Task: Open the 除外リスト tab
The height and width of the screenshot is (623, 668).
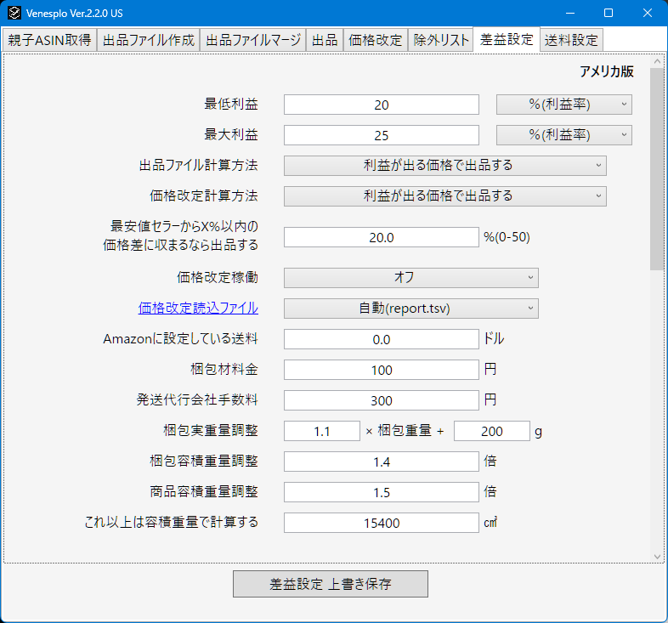Action: [x=440, y=40]
